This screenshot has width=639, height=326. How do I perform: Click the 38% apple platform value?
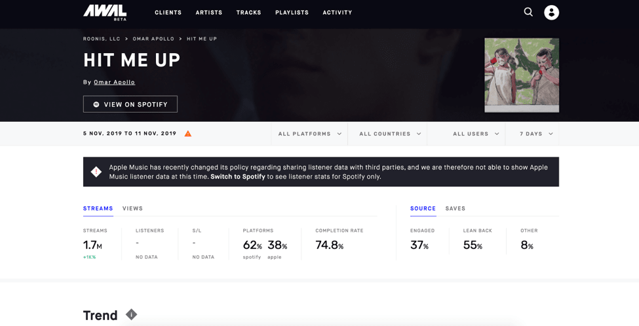(x=277, y=245)
